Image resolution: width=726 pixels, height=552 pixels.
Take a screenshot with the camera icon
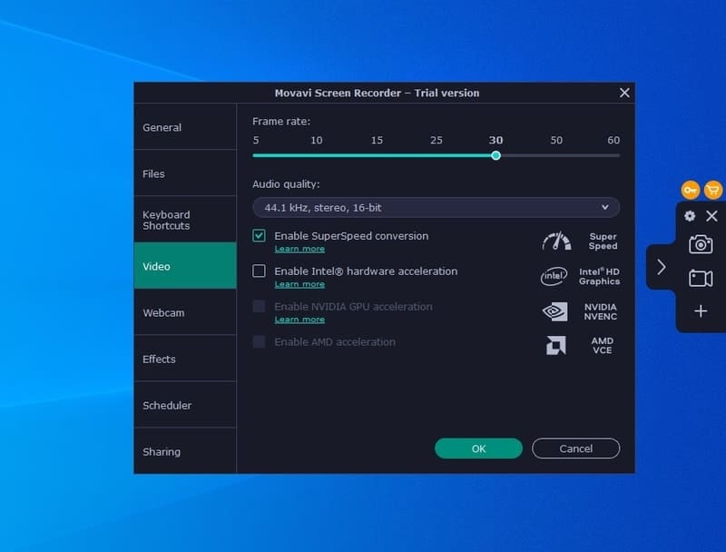click(x=701, y=244)
